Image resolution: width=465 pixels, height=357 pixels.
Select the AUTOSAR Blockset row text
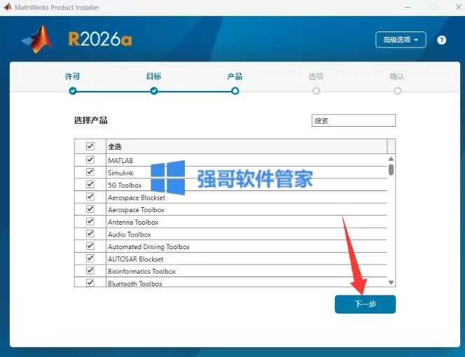click(136, 259)
